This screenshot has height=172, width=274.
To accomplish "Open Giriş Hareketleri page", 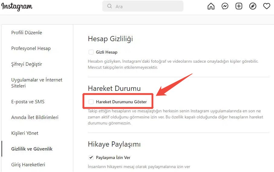I will pos(28,165).
